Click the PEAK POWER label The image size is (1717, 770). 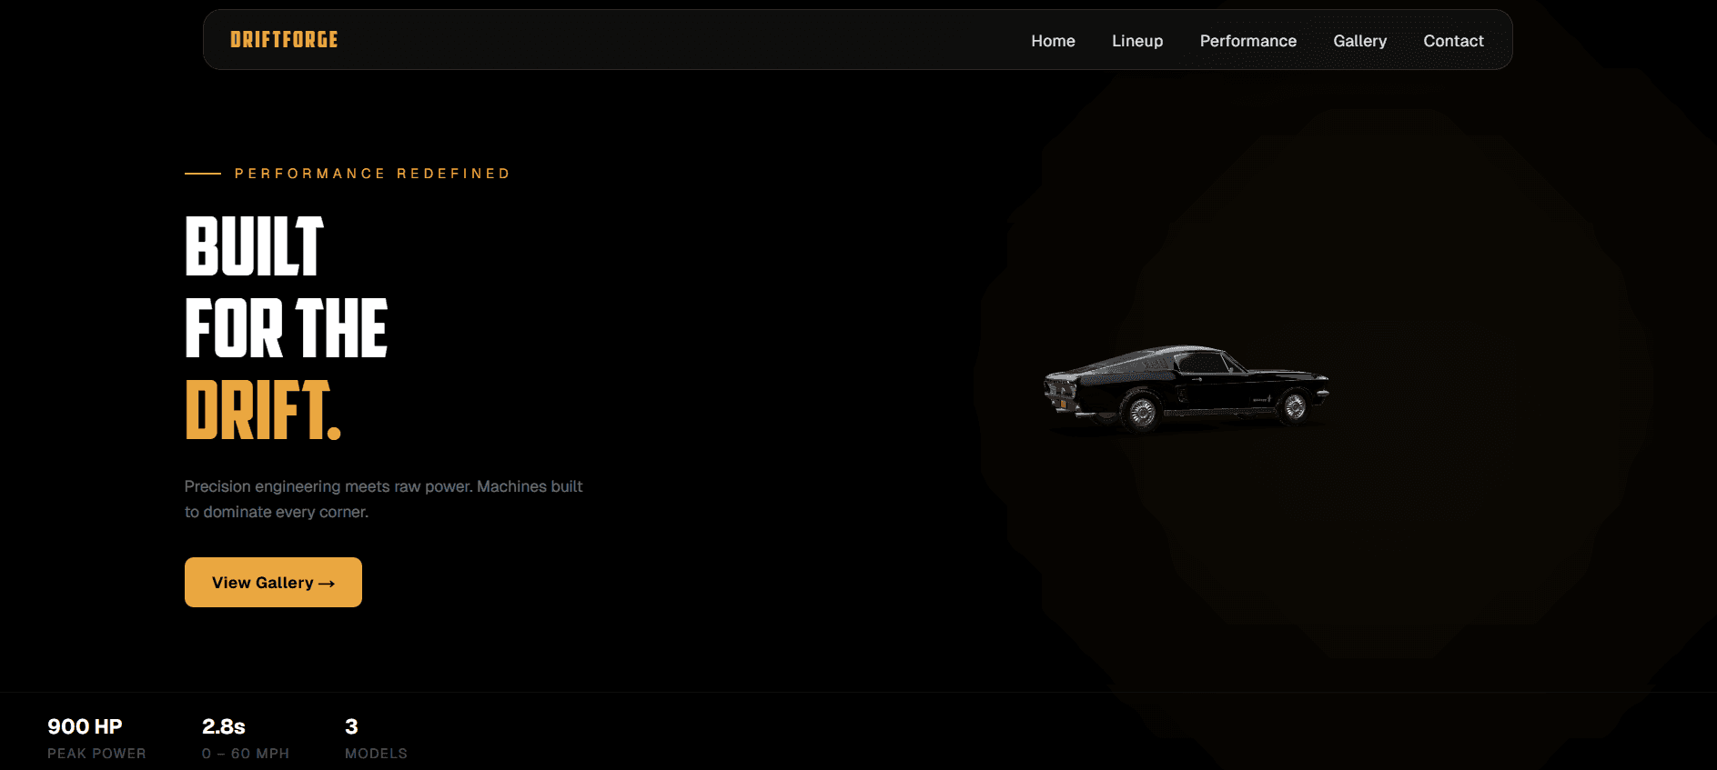[x=96, y=754]
